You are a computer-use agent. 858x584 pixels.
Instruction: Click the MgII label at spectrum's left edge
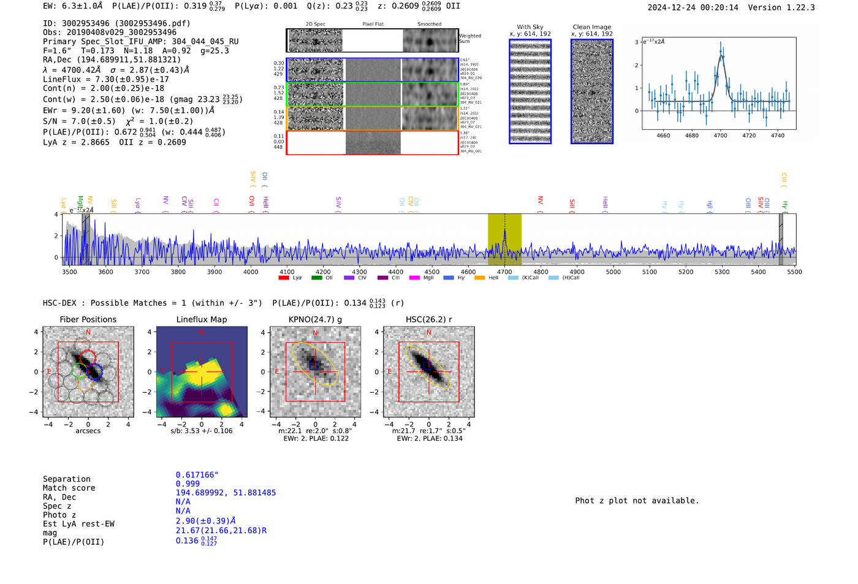click(x=80, y=203)
